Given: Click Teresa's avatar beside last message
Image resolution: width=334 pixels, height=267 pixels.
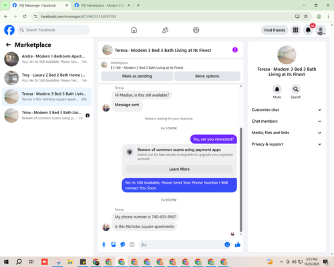Looking at the screenshot, I should 106,227.
